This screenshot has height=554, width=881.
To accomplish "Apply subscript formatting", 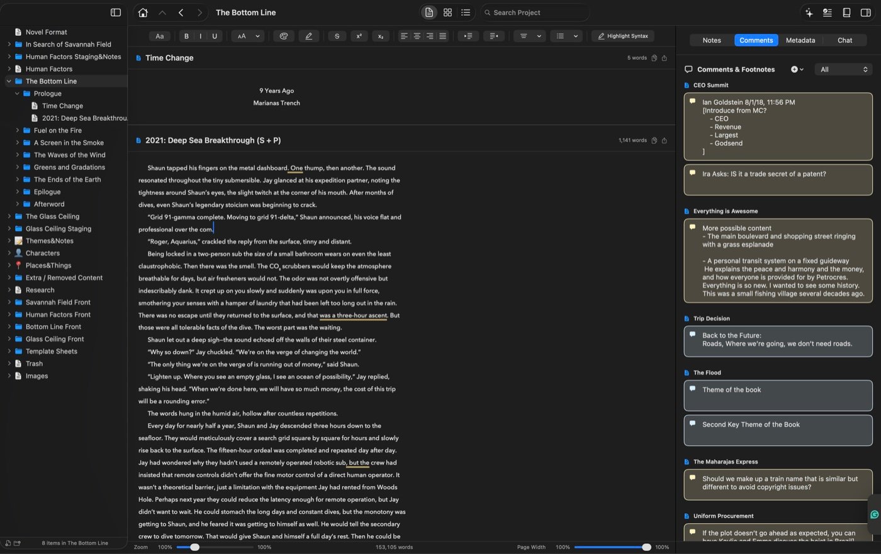I will [380, 36].
